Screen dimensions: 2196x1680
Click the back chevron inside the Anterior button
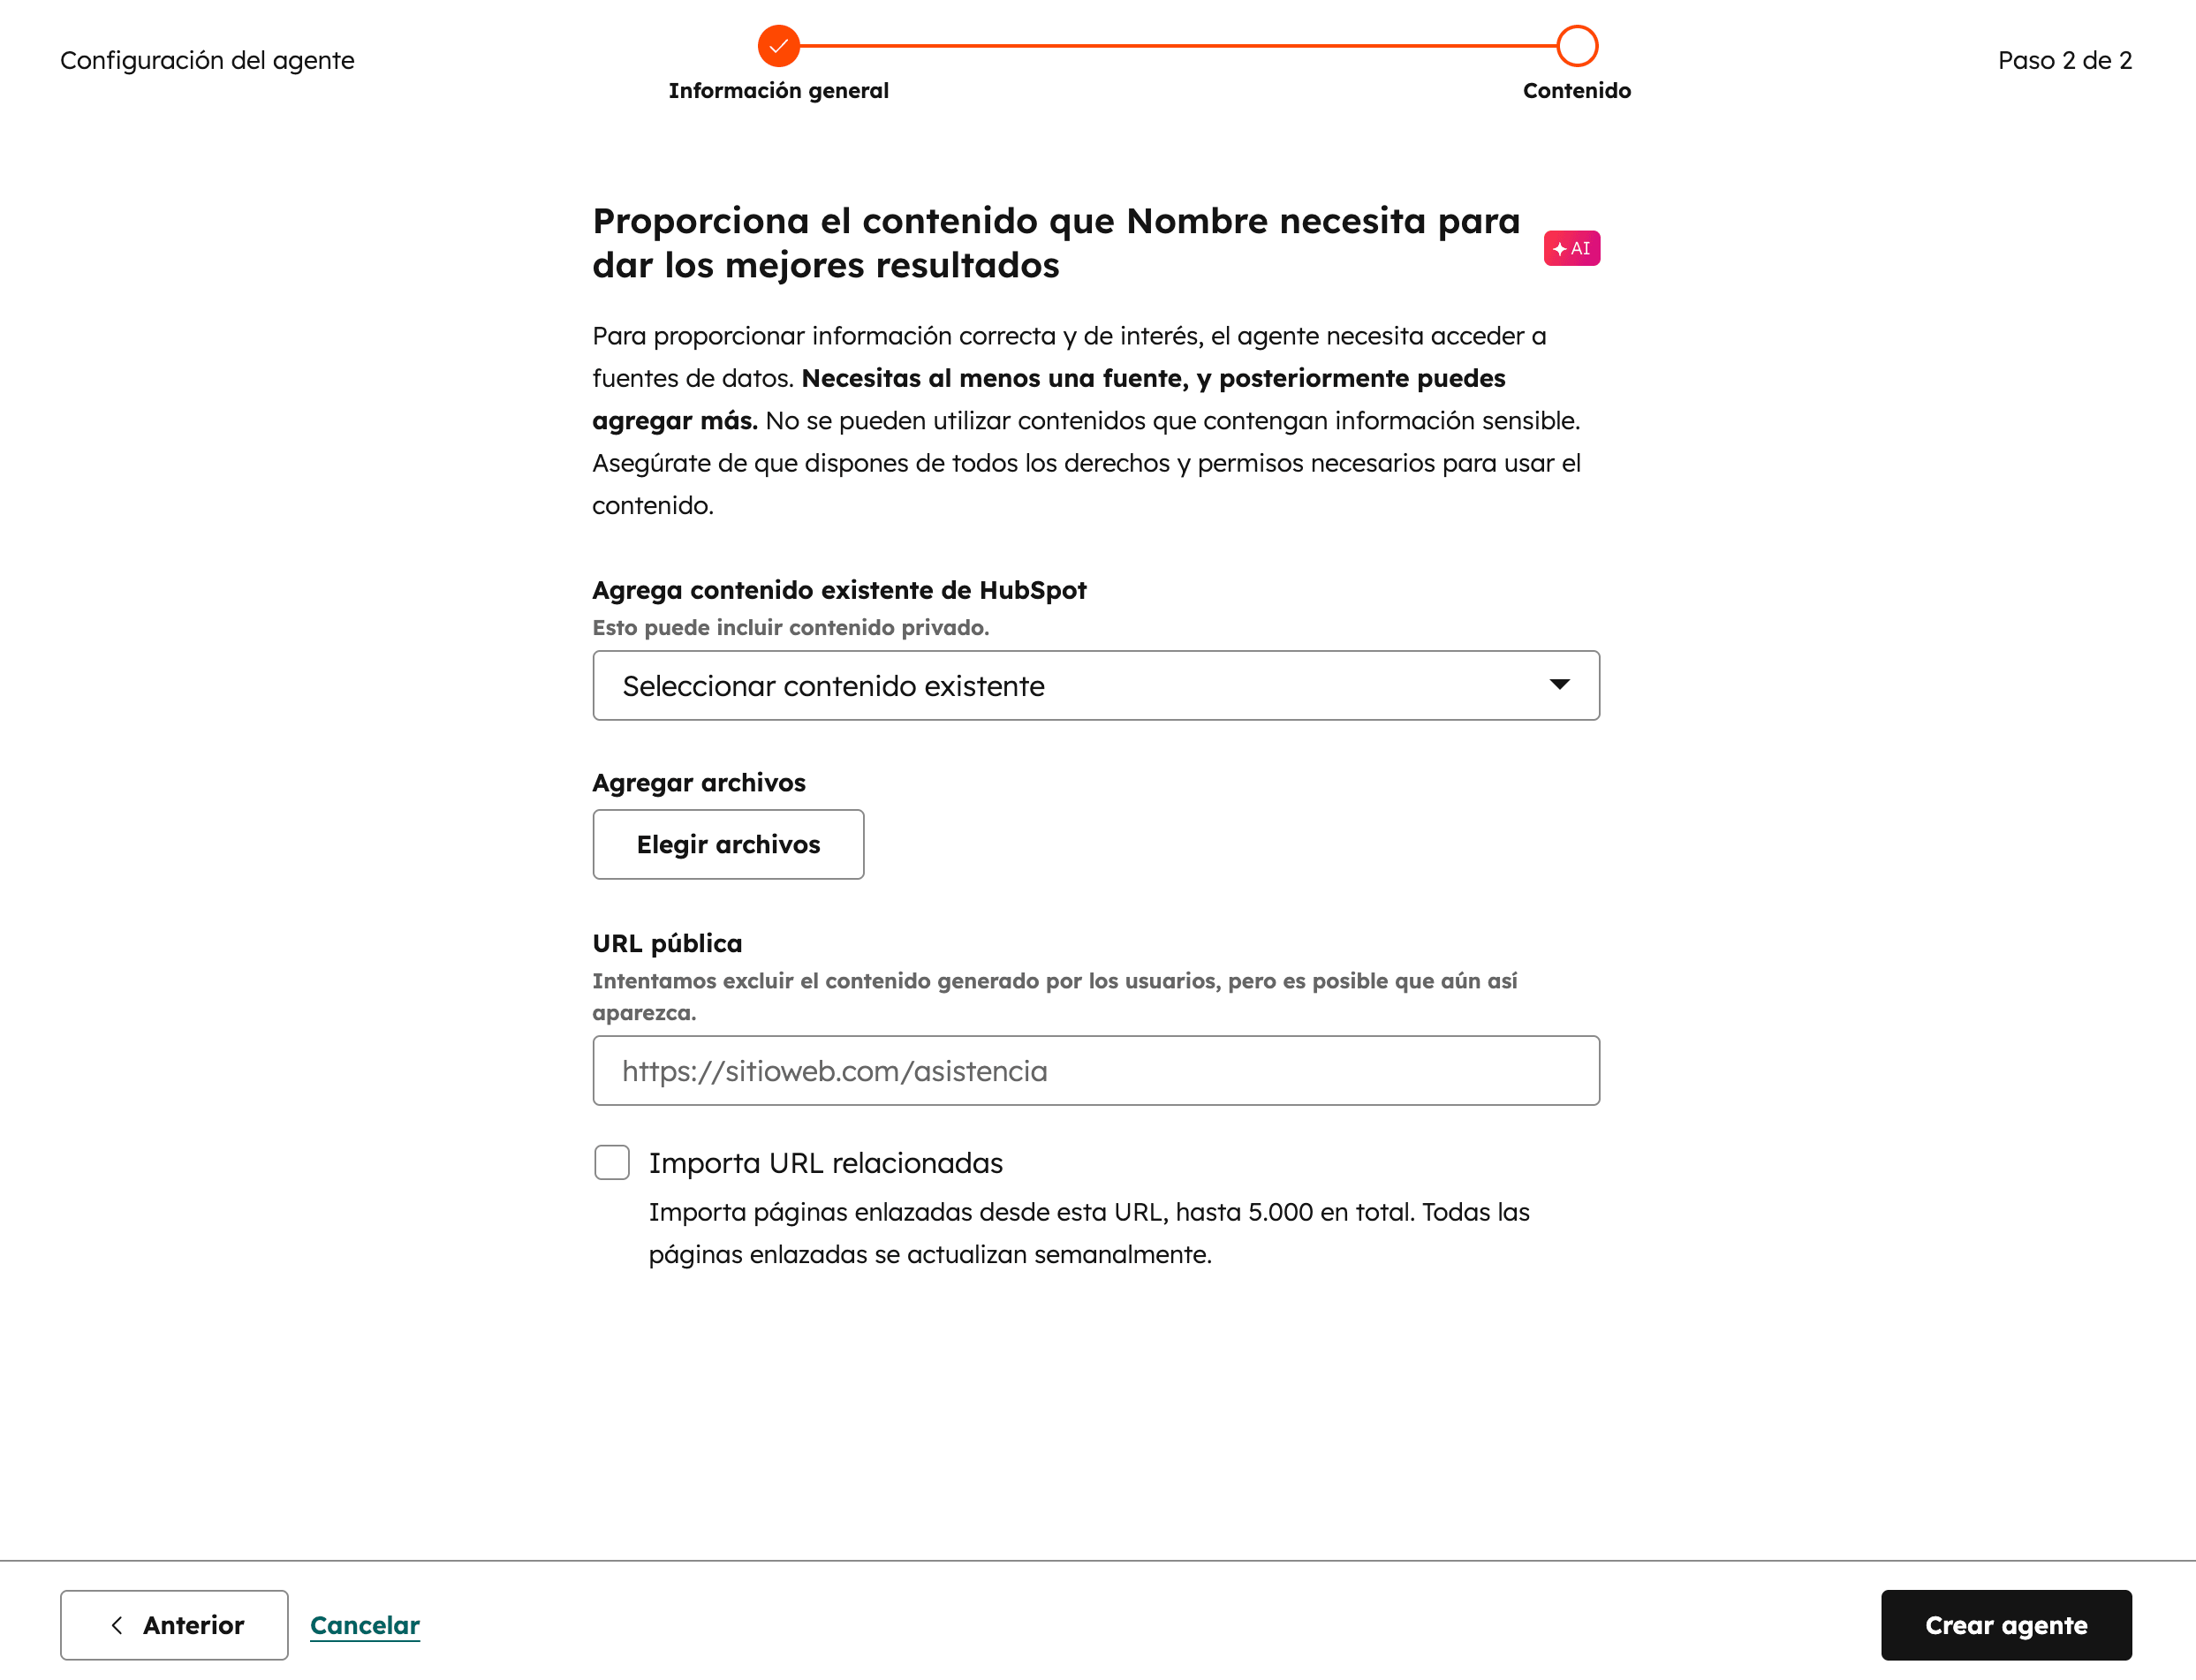click(x=118, y=1624)
